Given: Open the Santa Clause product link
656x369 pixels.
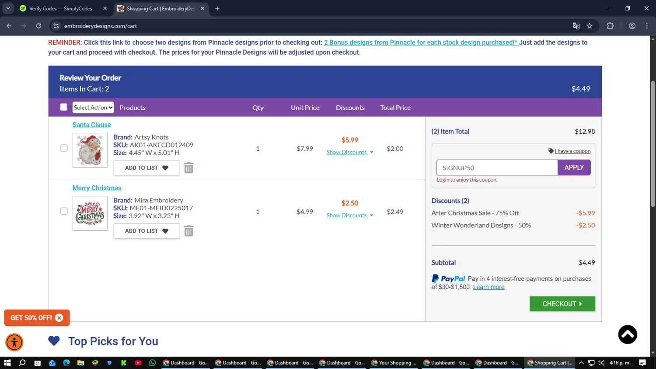Looking at the screenshot, I should (x=91, y=125).
